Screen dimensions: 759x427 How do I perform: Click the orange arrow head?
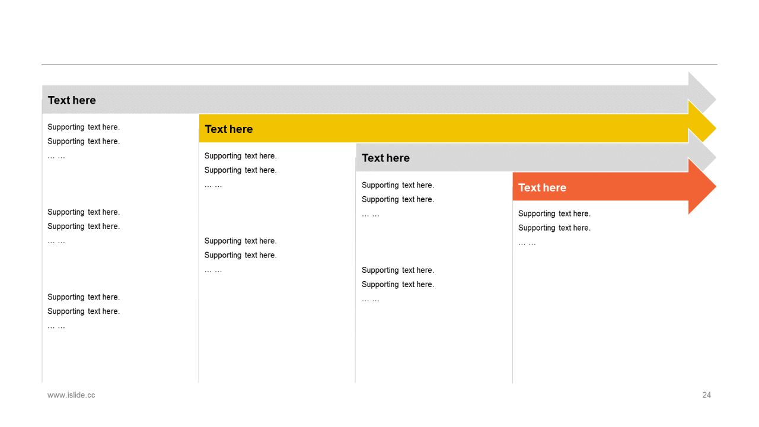[702, 186]
